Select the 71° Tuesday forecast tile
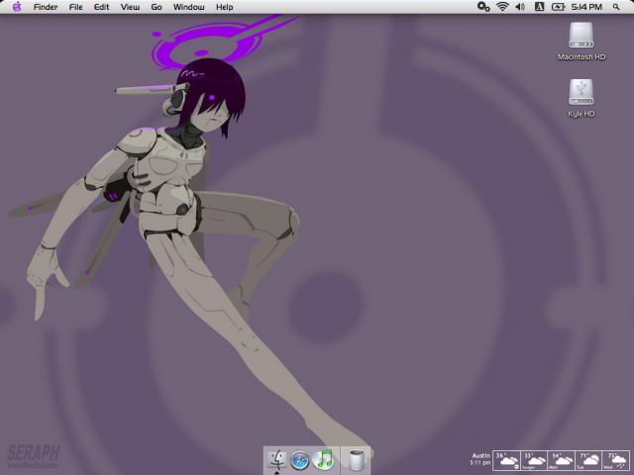Screen dimensions: 634x475 click(588, 461)
